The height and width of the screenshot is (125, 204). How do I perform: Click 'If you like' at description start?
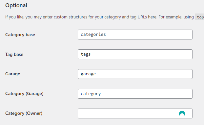click(14, 17)
